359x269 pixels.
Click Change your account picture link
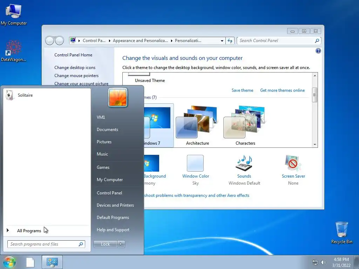tap(81, 83)
